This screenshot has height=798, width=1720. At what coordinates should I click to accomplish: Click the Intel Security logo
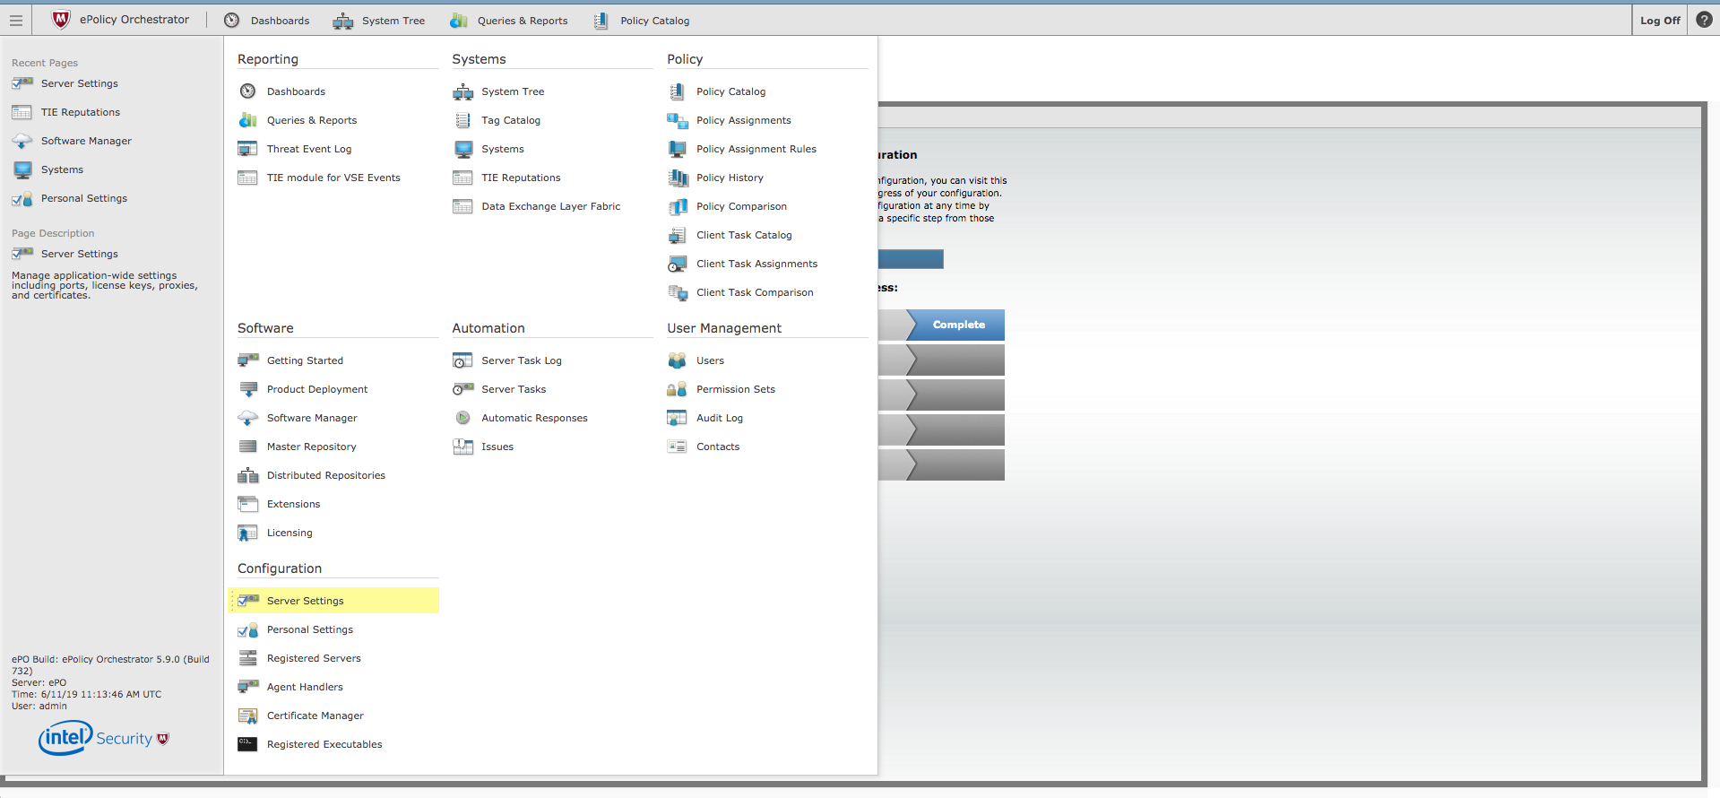[103, 738]
